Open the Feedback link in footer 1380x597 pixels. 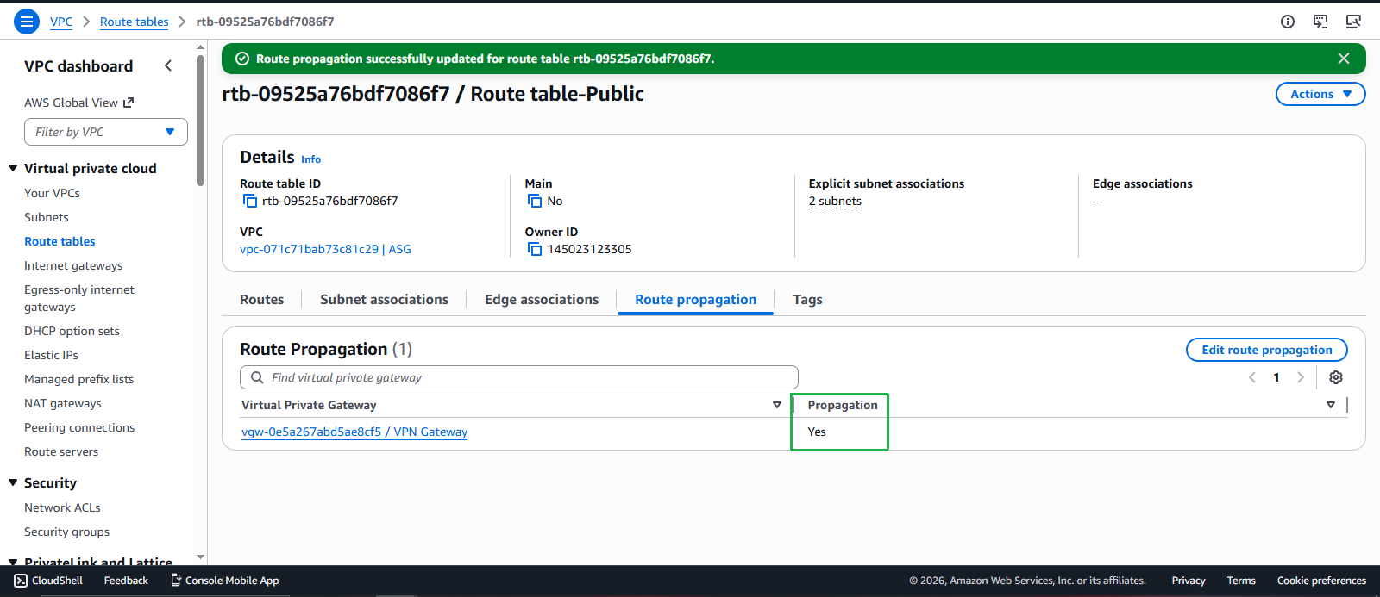pyautogui.click(x=126, y=581)
